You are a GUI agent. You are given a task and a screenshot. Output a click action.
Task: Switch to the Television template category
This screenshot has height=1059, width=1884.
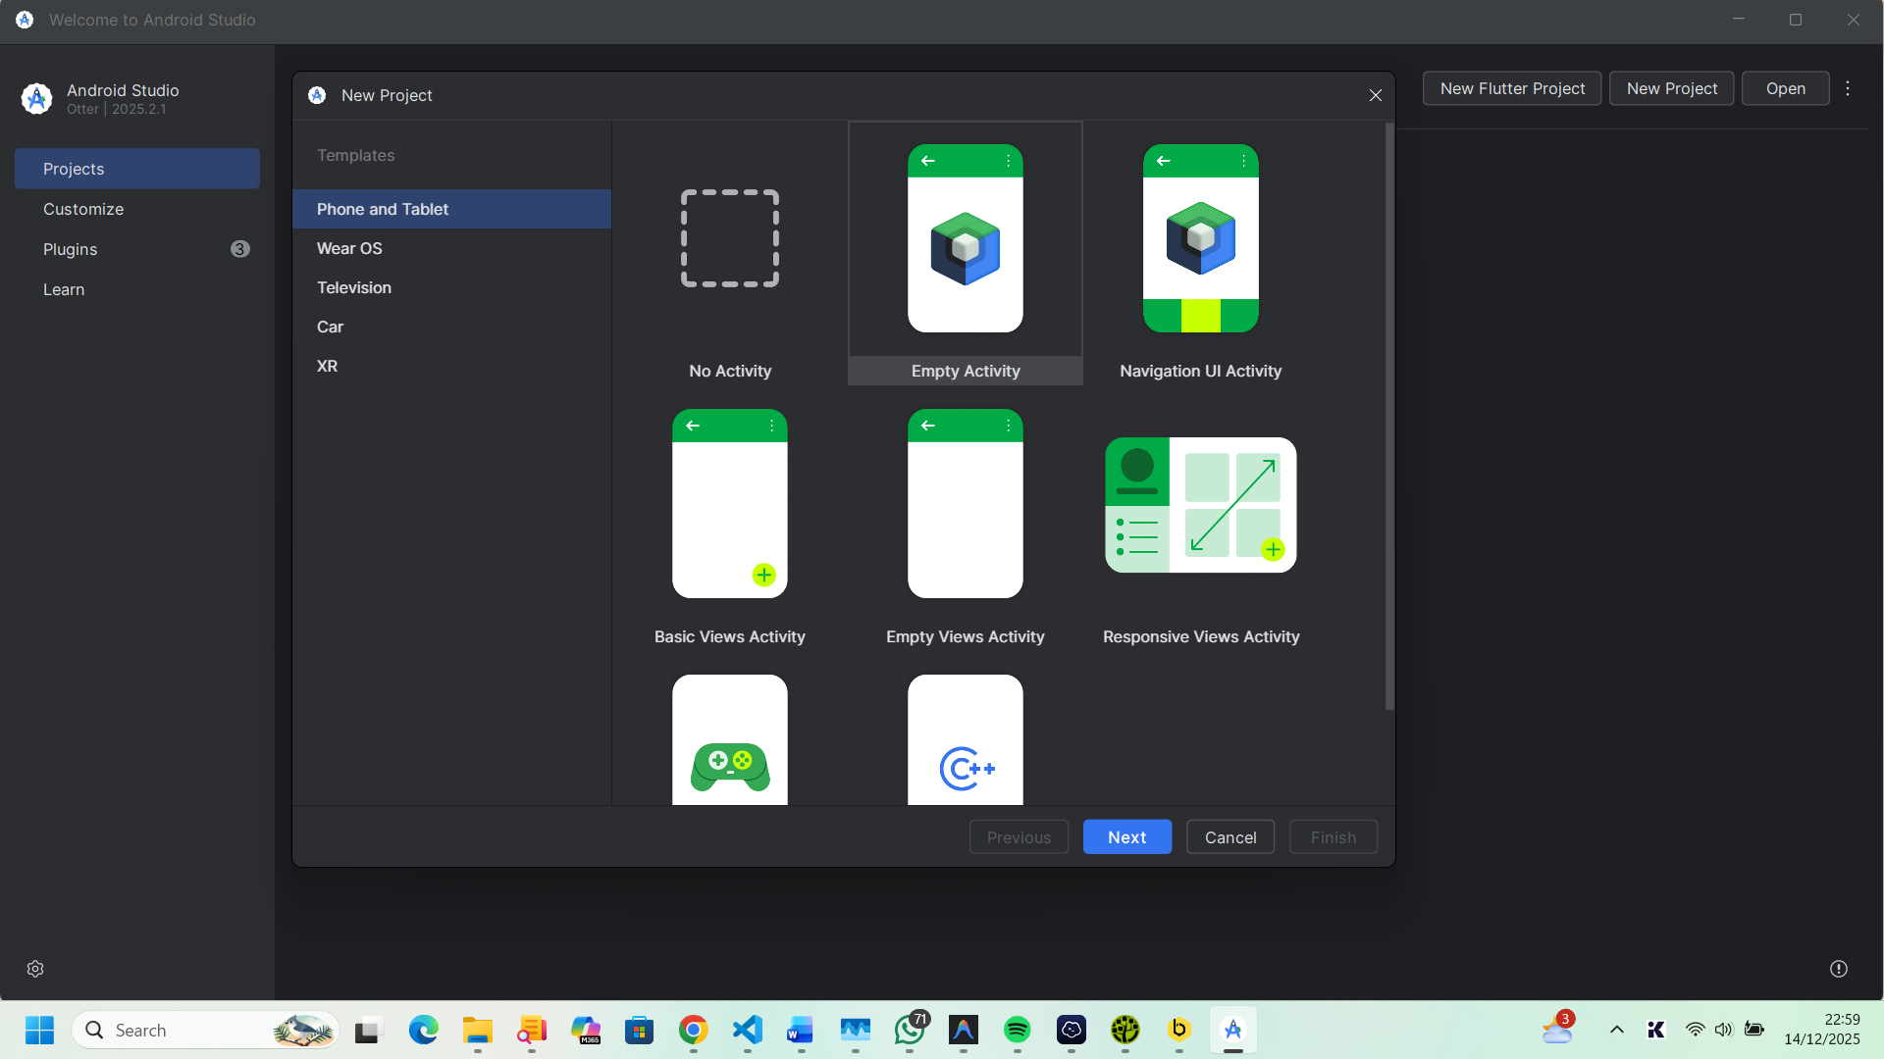click(x=353, y=287)
